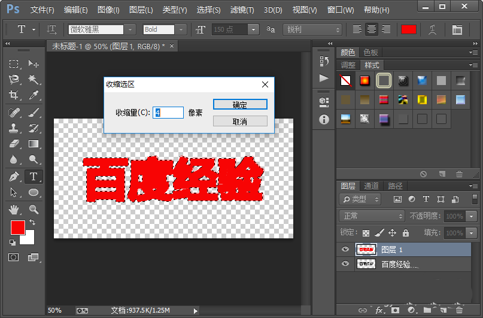This screenshot has width=483, height=318.
Task: Open the 3D panel icon
Action: pyautogui.click(x=324, y=102)
